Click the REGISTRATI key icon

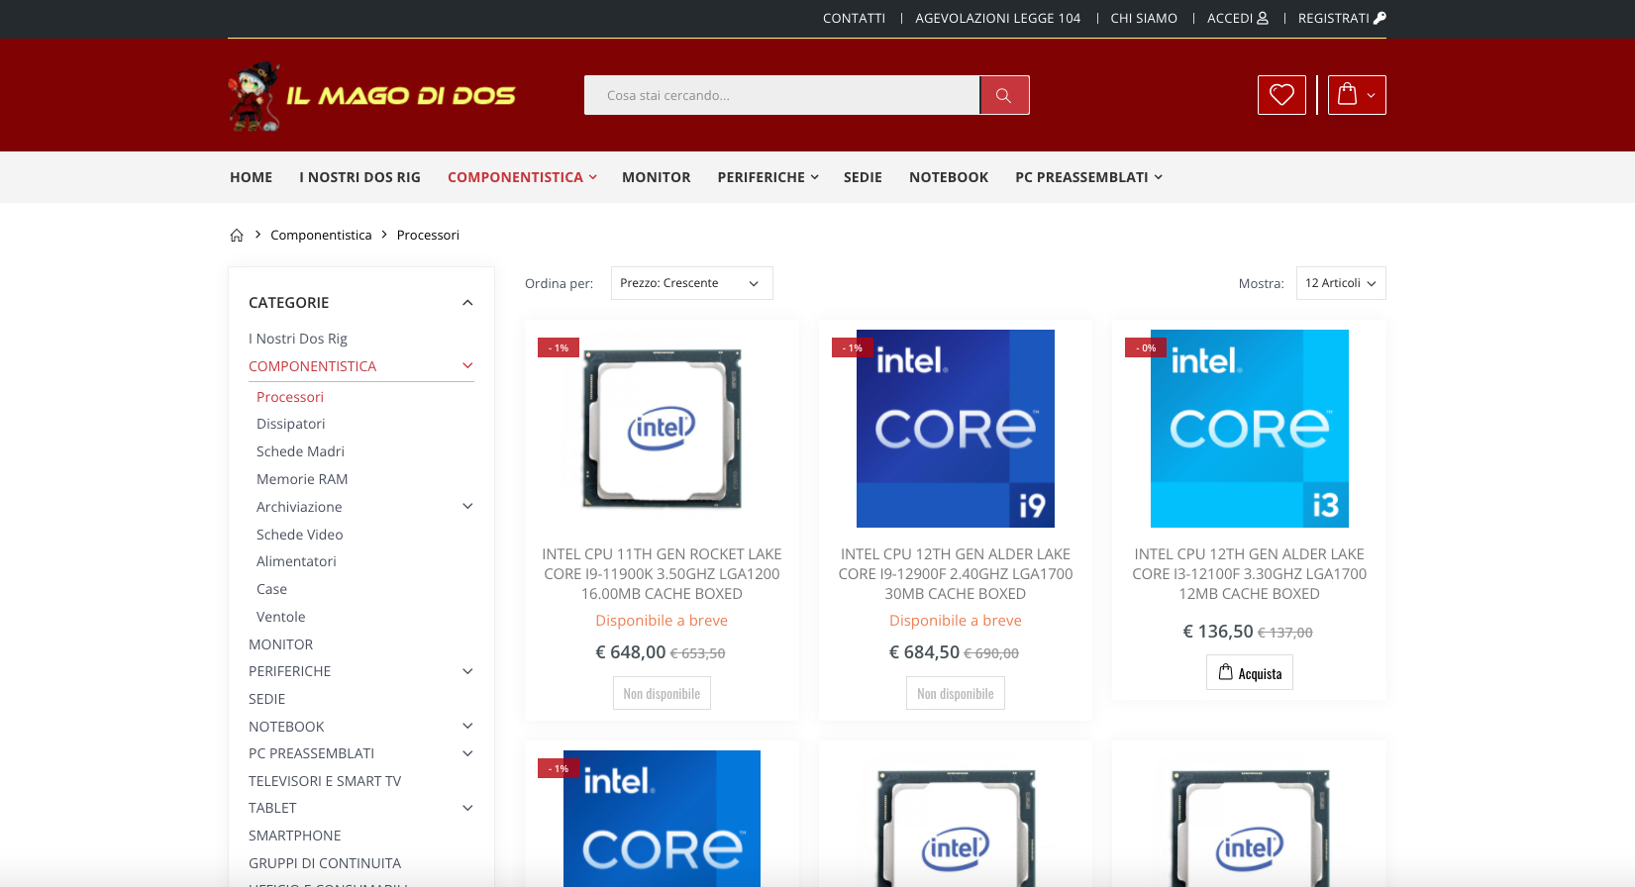click(1380, 18)
